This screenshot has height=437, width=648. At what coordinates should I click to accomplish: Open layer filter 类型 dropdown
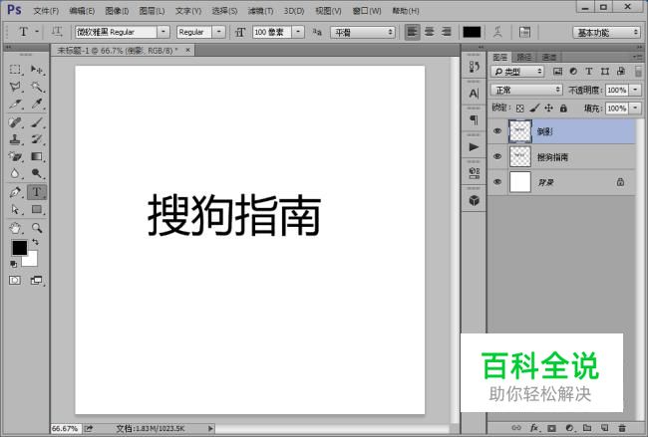[x=517, y=72]
